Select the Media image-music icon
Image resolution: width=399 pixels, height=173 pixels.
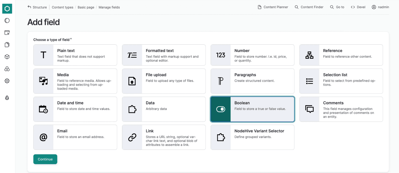tap(43, 81)
